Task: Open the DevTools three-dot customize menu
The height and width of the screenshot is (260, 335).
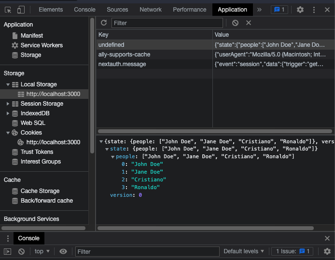Action: coord(314,10)
